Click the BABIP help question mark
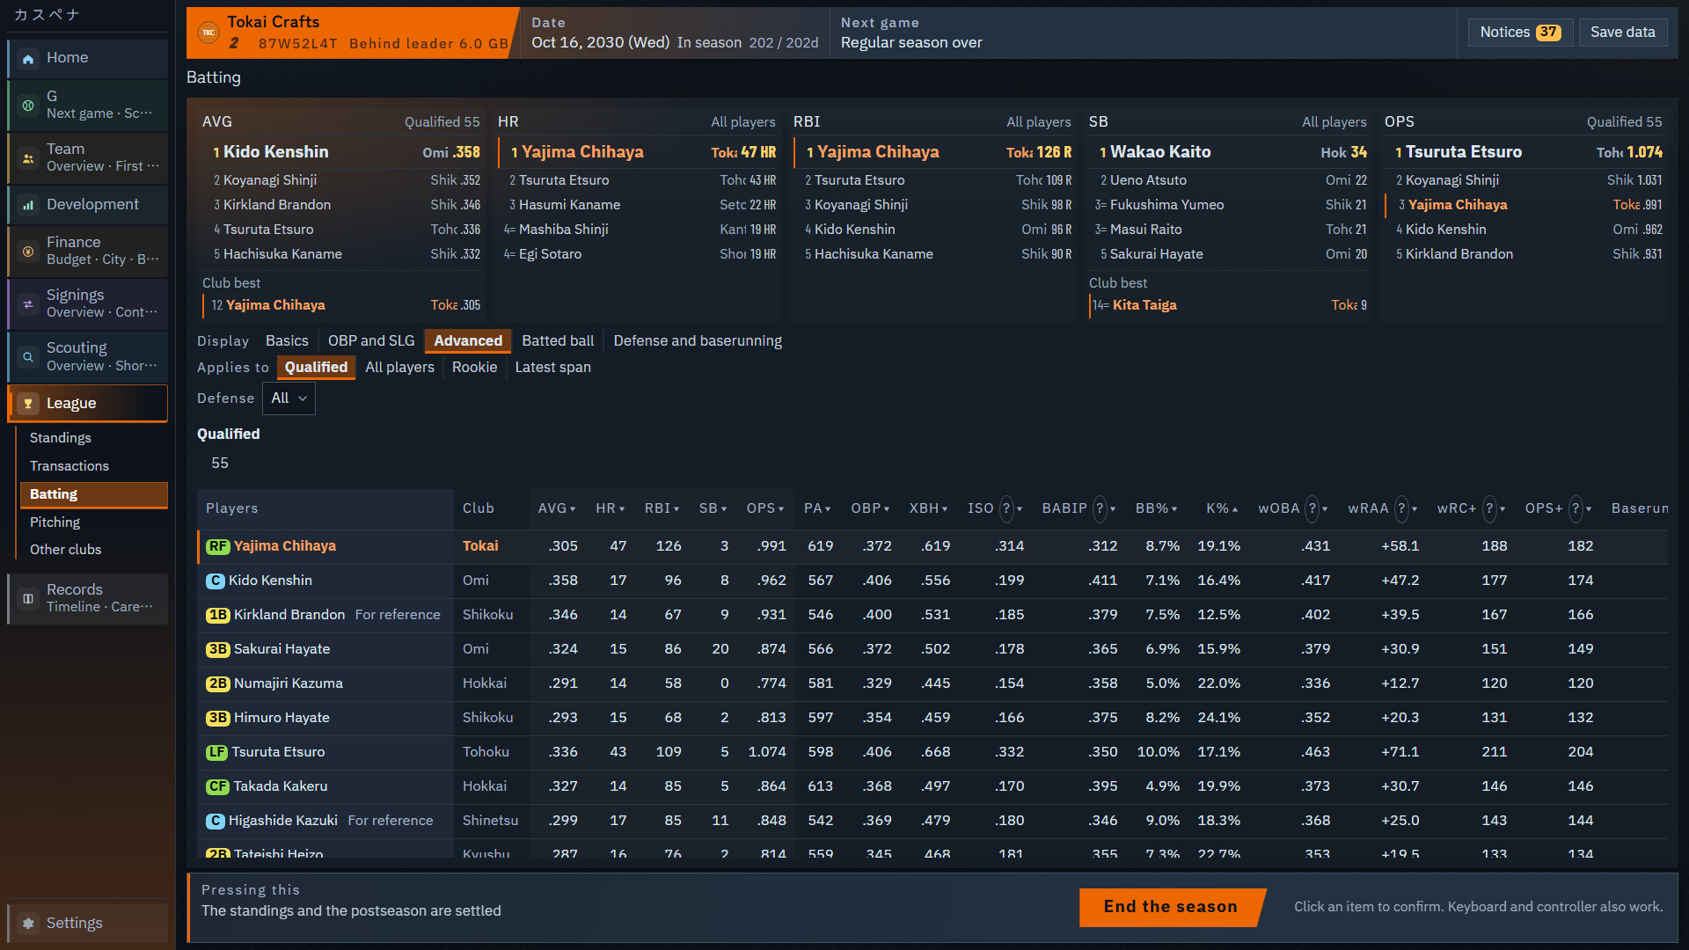 coord(1100,508)
